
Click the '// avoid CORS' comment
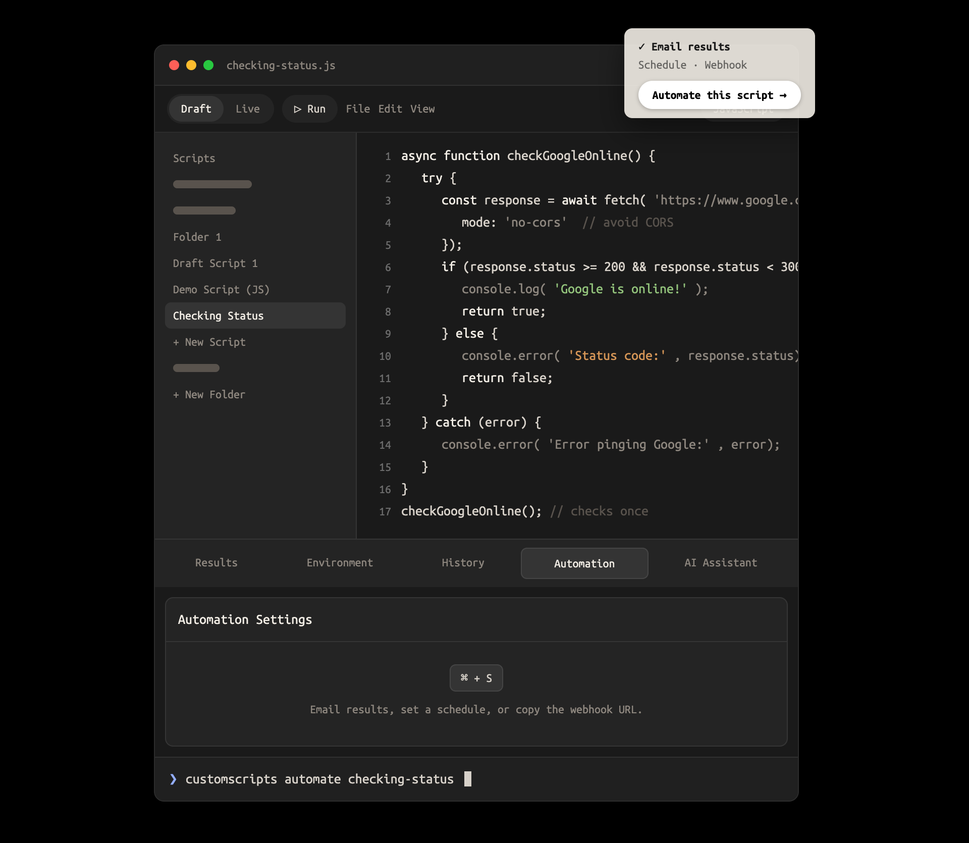tap(628, 222)
